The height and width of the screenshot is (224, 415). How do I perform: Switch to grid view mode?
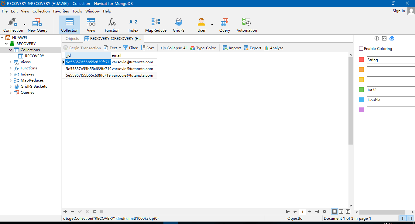coord(334,212)
